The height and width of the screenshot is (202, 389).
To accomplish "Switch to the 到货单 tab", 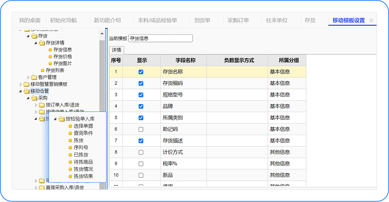I will click(202, 20).
